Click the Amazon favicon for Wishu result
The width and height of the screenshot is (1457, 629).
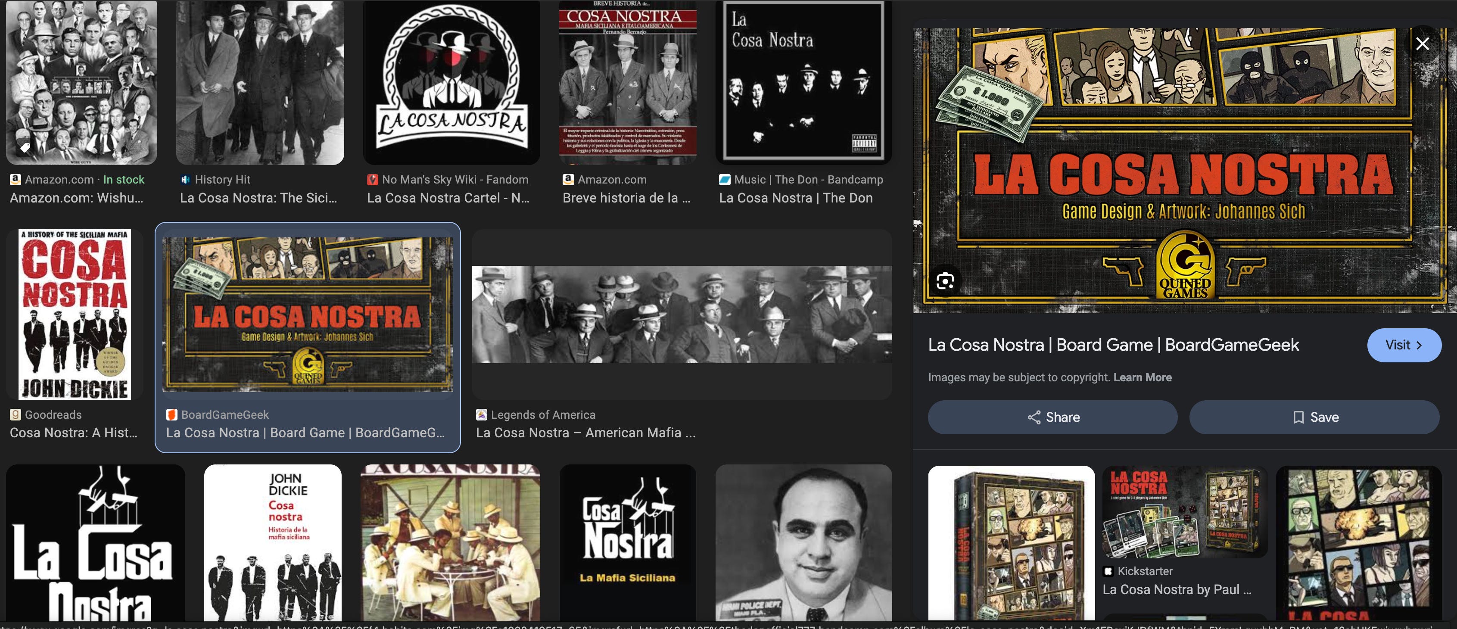(x=15, y=179)
